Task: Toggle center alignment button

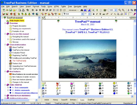Action: tap(37, 10)
